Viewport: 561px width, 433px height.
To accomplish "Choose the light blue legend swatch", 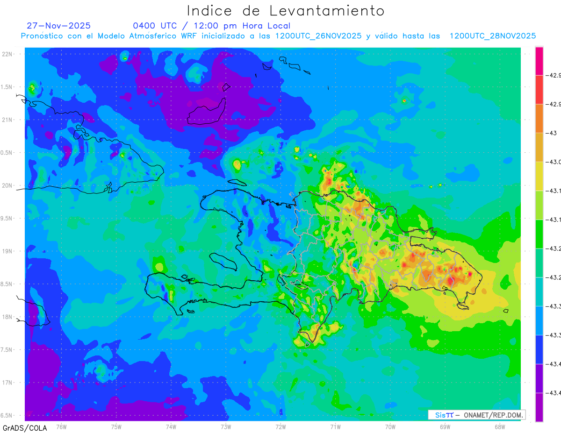I will pyautogui.click(x=539, y=320).
